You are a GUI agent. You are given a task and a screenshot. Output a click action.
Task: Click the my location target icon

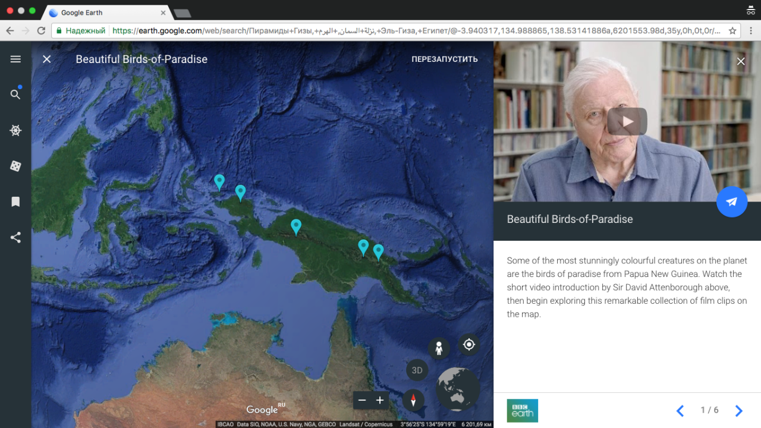[x=468, y=344]
